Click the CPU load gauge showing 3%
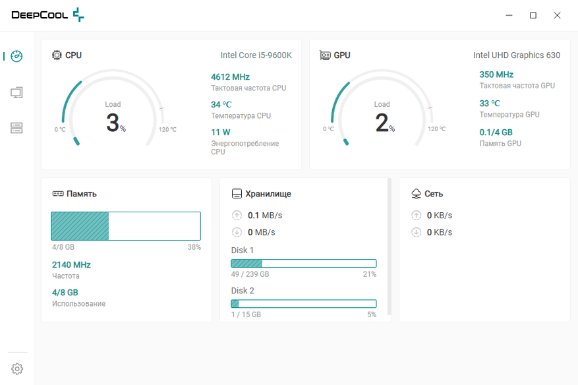578x385 pixels. 113,107
